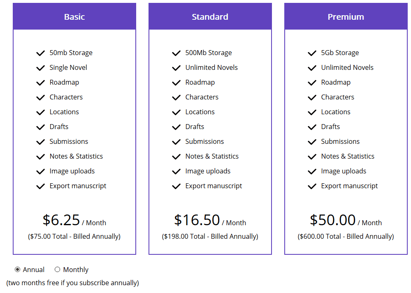Select the Premium plan header

tap(345, 16)
